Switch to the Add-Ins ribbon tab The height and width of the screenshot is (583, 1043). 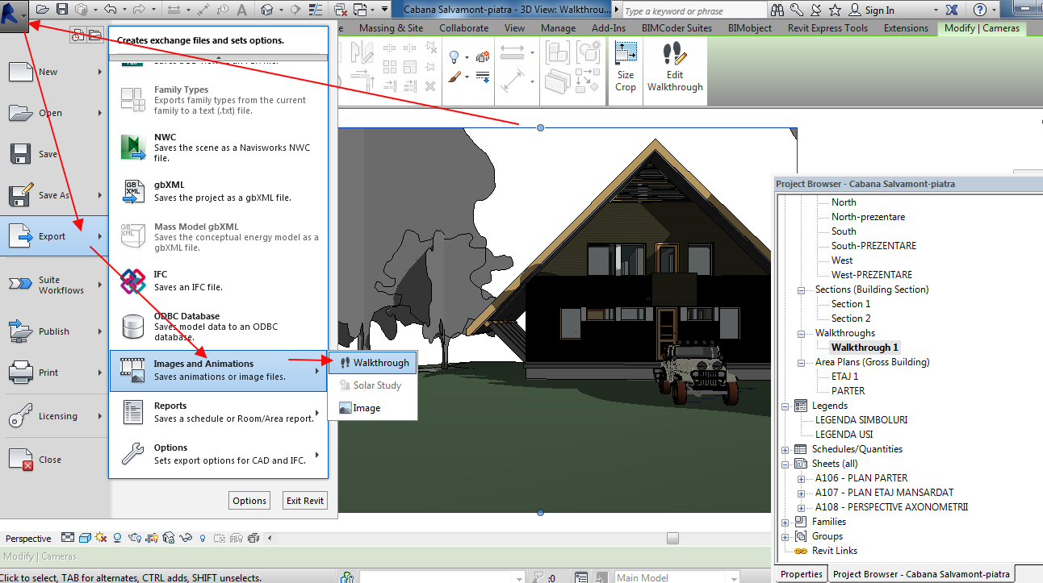click(x=609, y=28)
